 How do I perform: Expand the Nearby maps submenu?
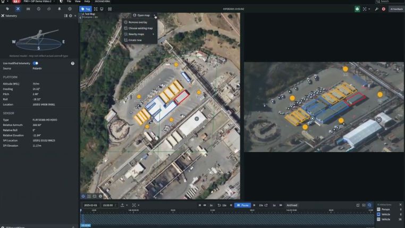tap(139, 34)
